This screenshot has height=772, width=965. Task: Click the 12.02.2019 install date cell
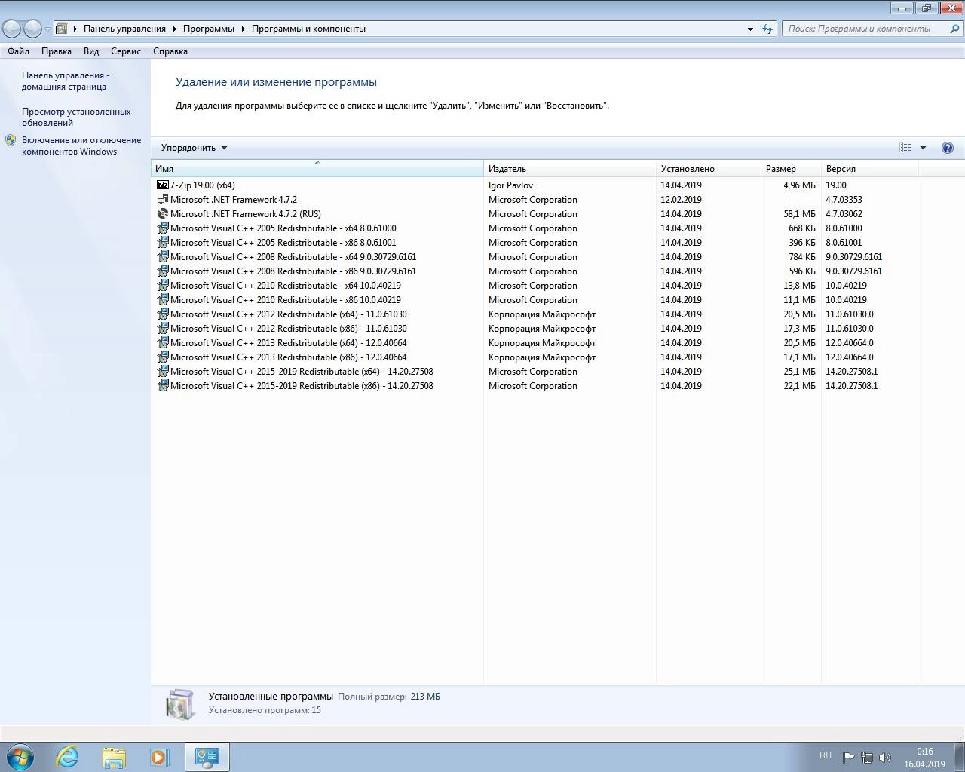pyautogui.click(x=681, y=199)
